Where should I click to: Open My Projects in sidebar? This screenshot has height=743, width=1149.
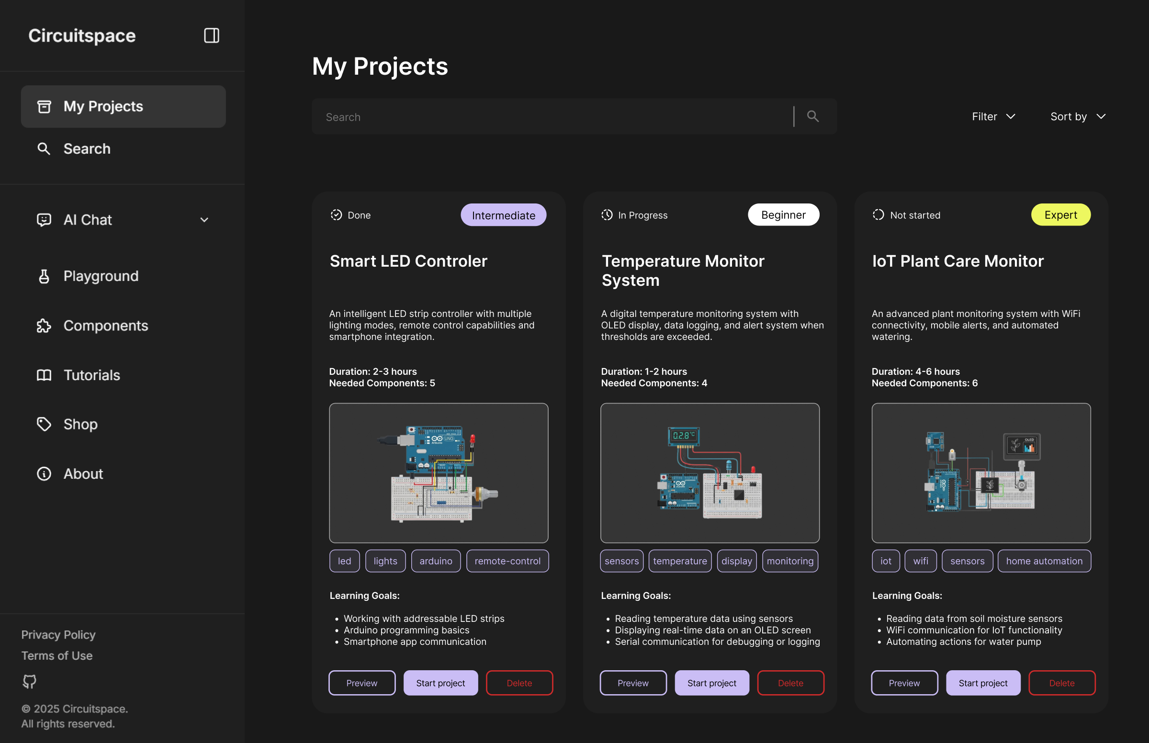pyautogui.click(x=124, y=106)
